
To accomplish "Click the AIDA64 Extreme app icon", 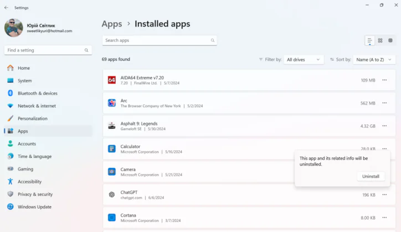I will [112, 80].
